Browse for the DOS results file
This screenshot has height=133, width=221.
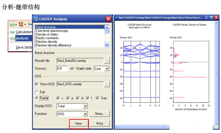pyautogui.click(x=107, y=84)
